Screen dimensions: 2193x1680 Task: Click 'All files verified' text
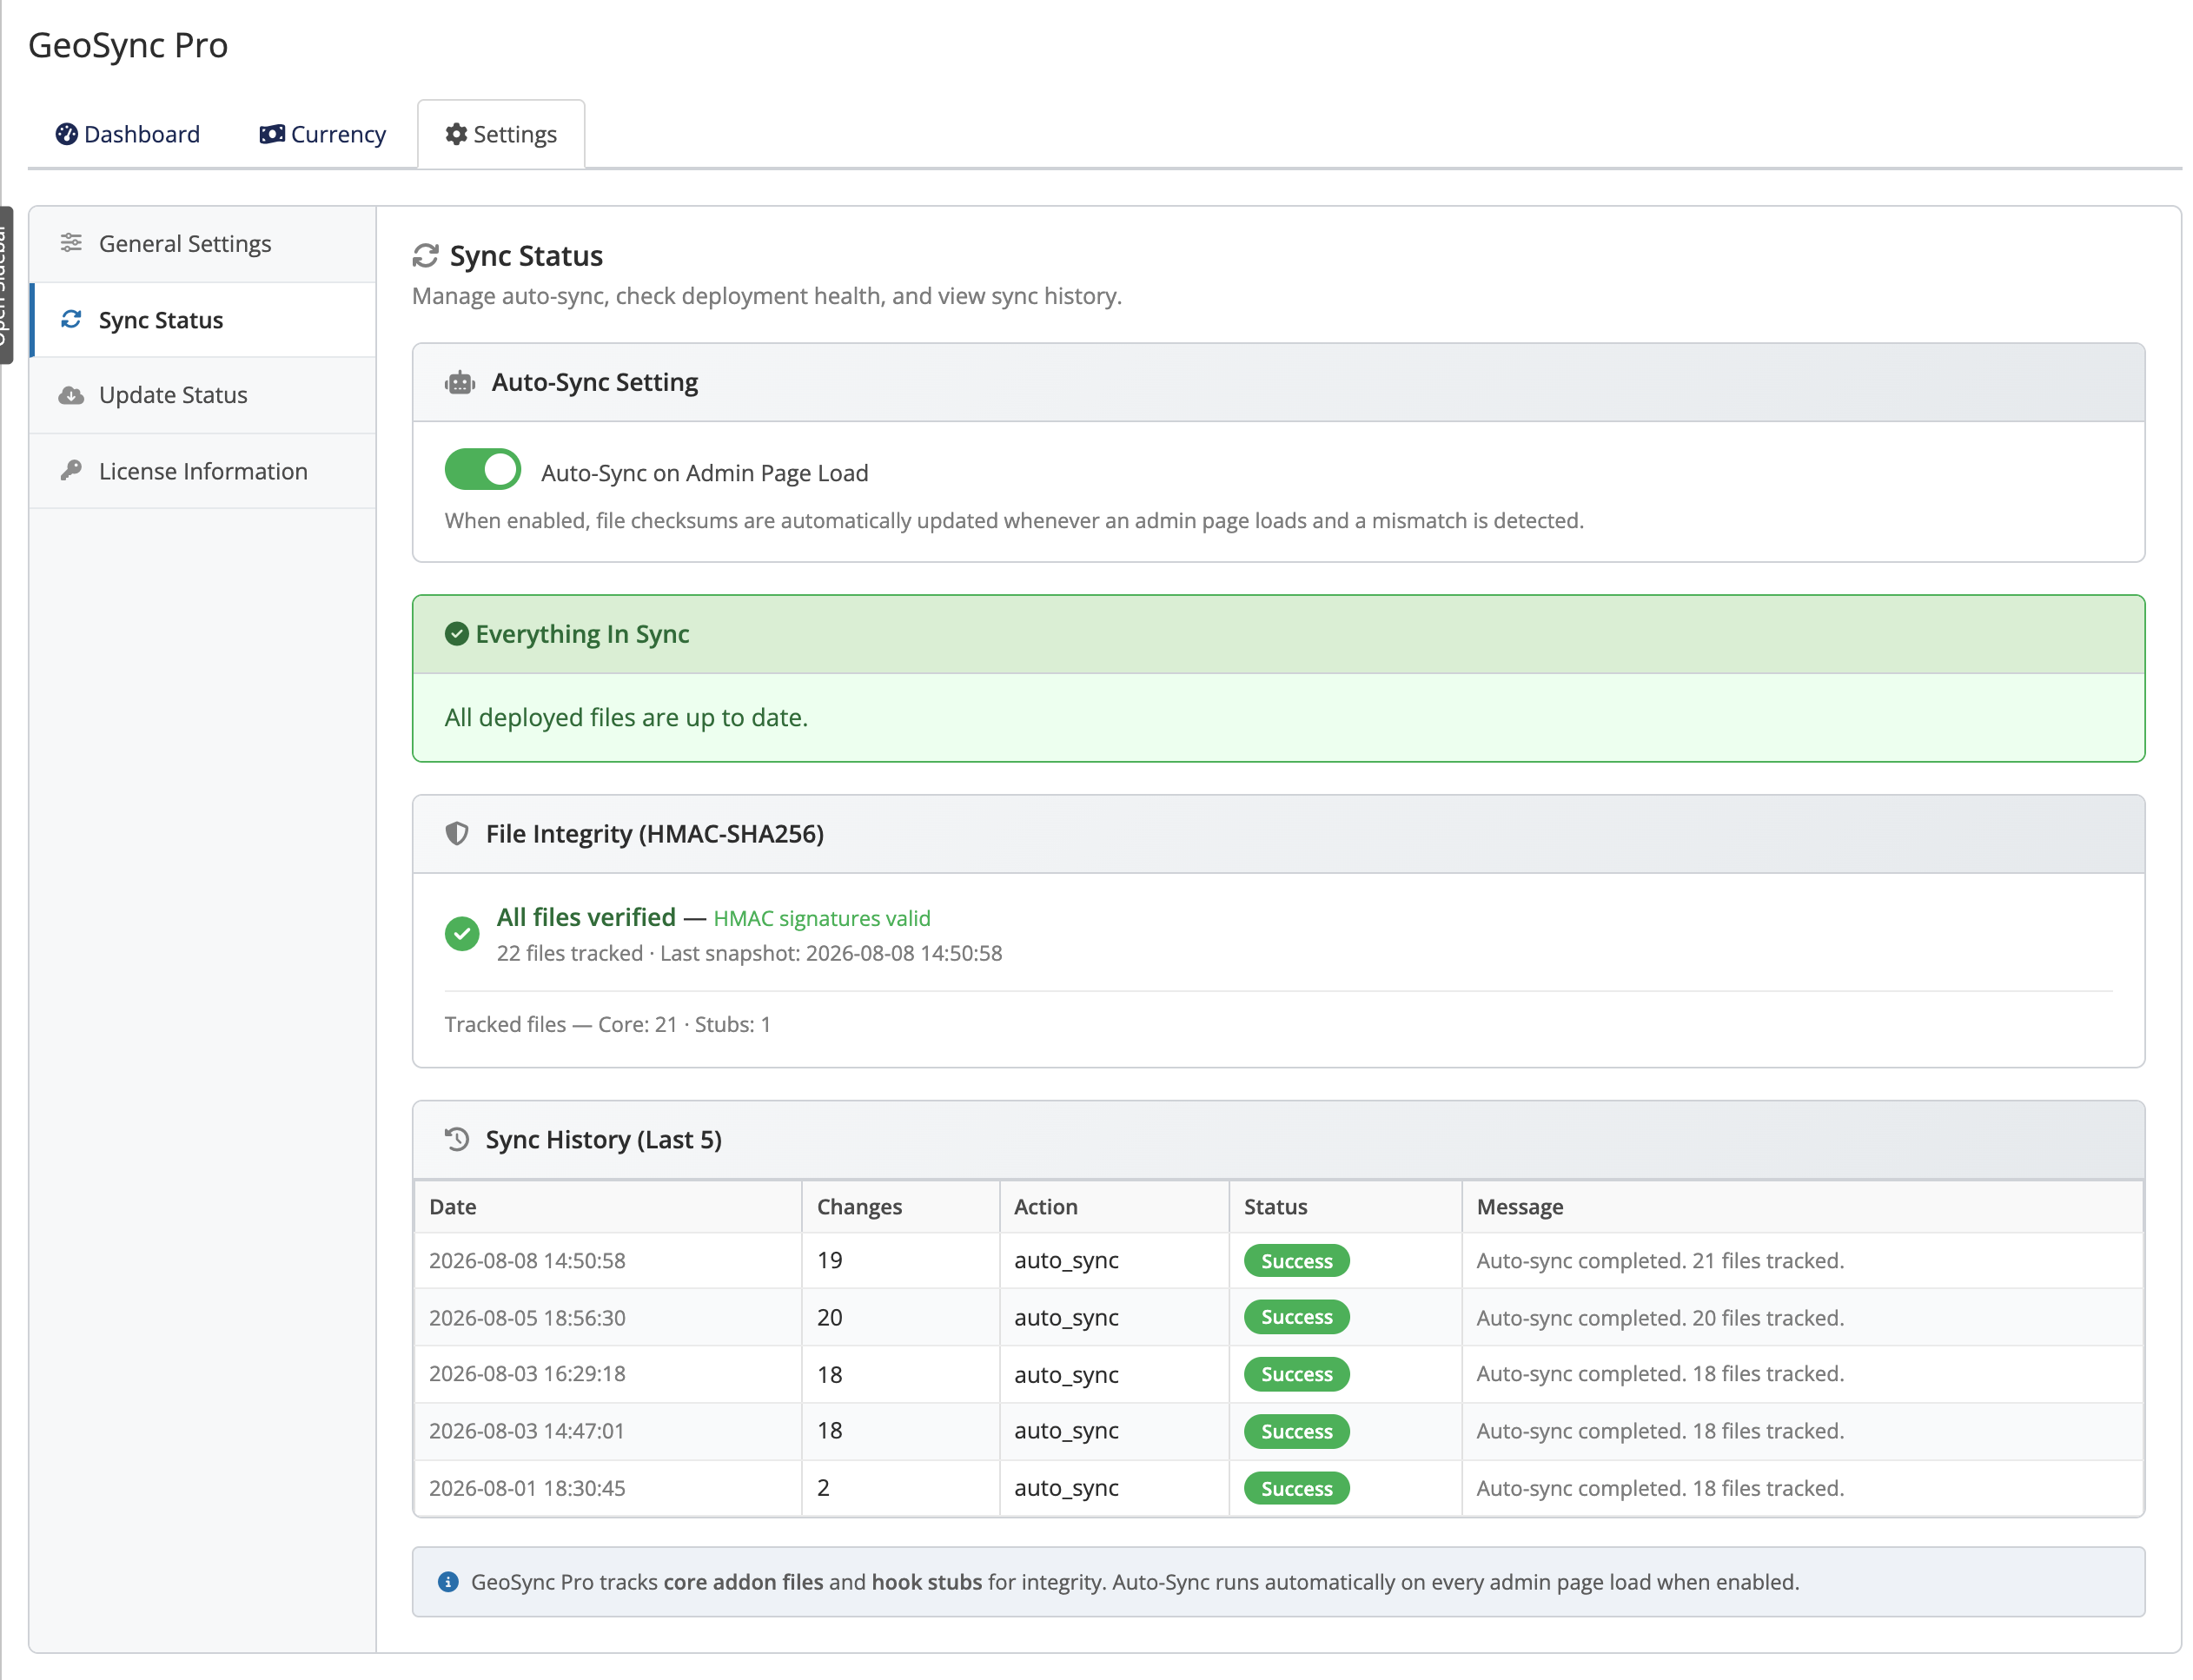[x=586, y=917]
